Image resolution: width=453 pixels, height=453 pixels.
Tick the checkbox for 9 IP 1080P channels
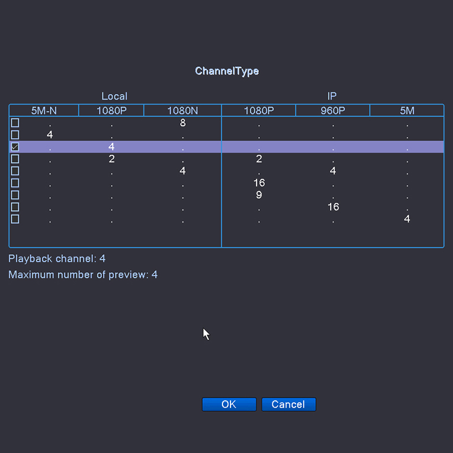coord(15,195)
